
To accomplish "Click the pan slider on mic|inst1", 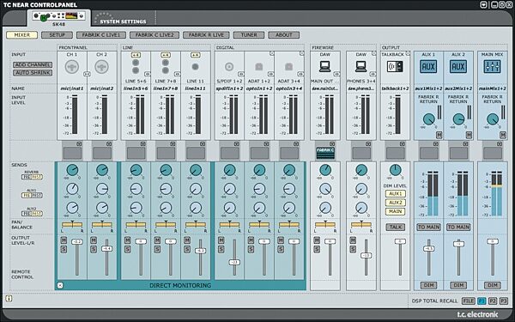I will pyautogui.click(x=72, y=225).
